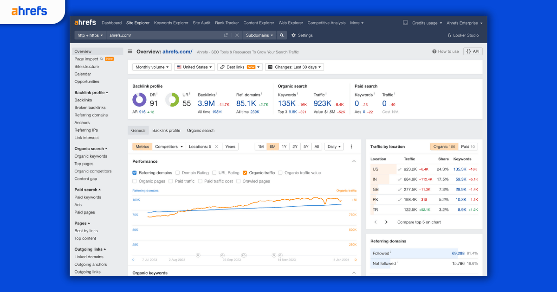Viewport: 557px width, 292px height.
Task: Click the info icon beside Not followed
Action: (x=398, y=262)
